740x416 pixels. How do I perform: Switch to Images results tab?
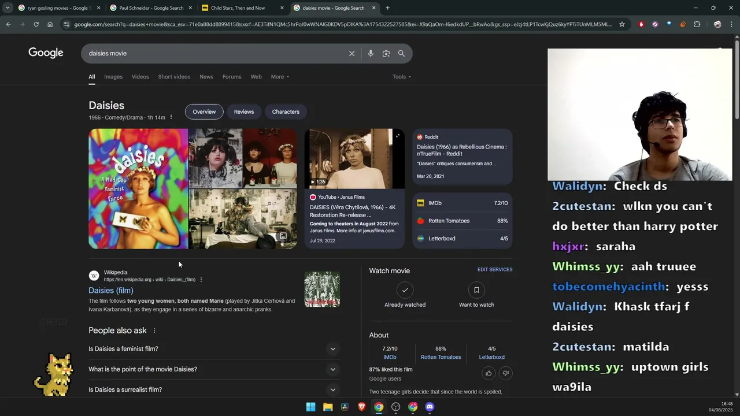[113, 77]
